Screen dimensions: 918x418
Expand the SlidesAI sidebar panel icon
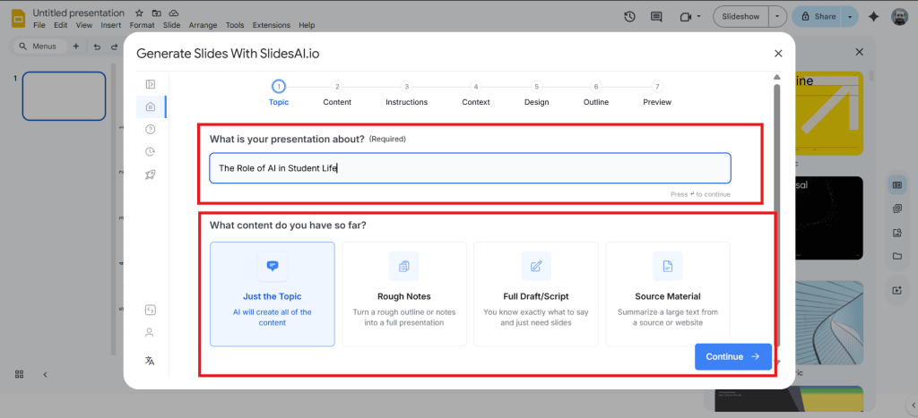click(x=150, y=84)
